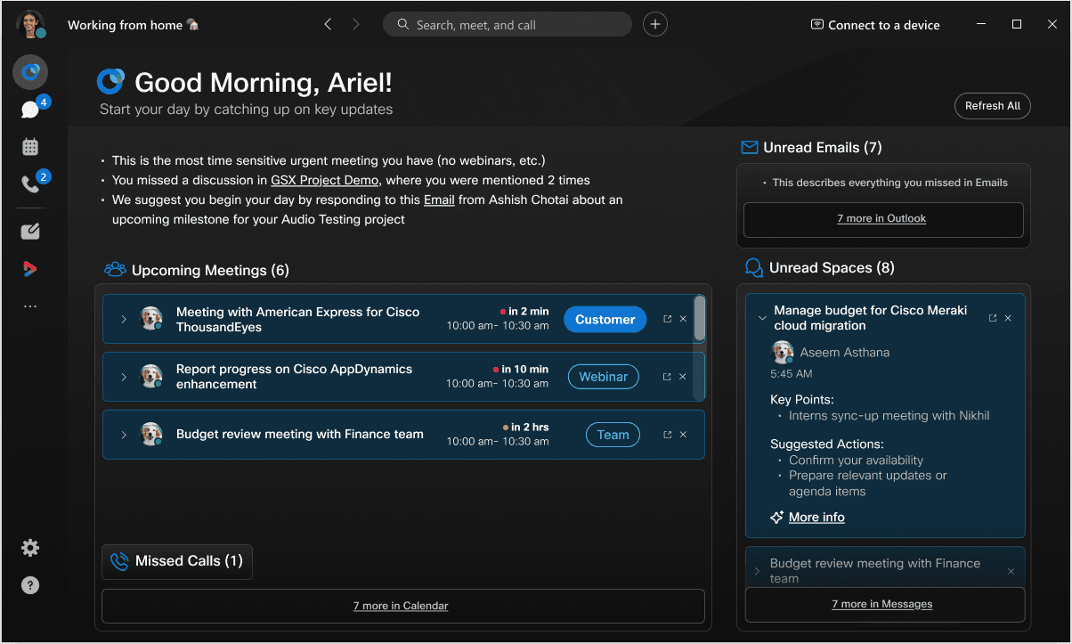Open the GSX Project Demo link
This screenshot has height=644, width=1072.
325,180
